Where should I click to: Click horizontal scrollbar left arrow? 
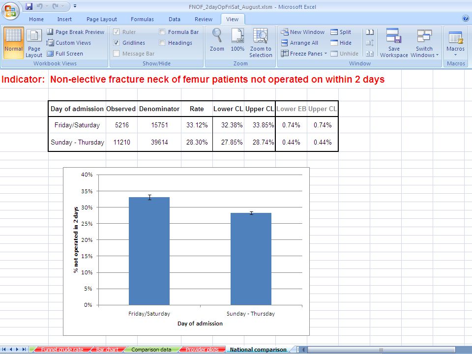303,350
